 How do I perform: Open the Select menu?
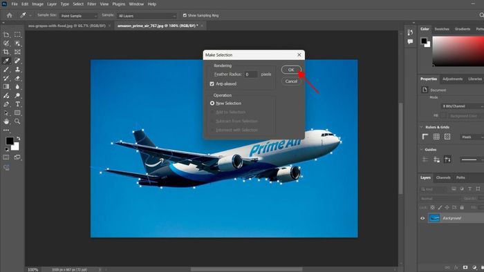pyautogui.click(x=78, y=4)
